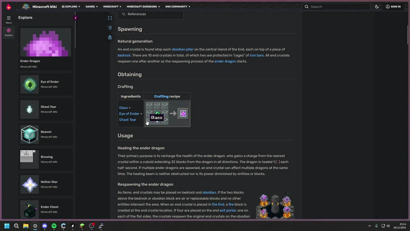Open the Windows Start menu
The width and height of the screenshot is (410, 231).
(x=7, y=226)
